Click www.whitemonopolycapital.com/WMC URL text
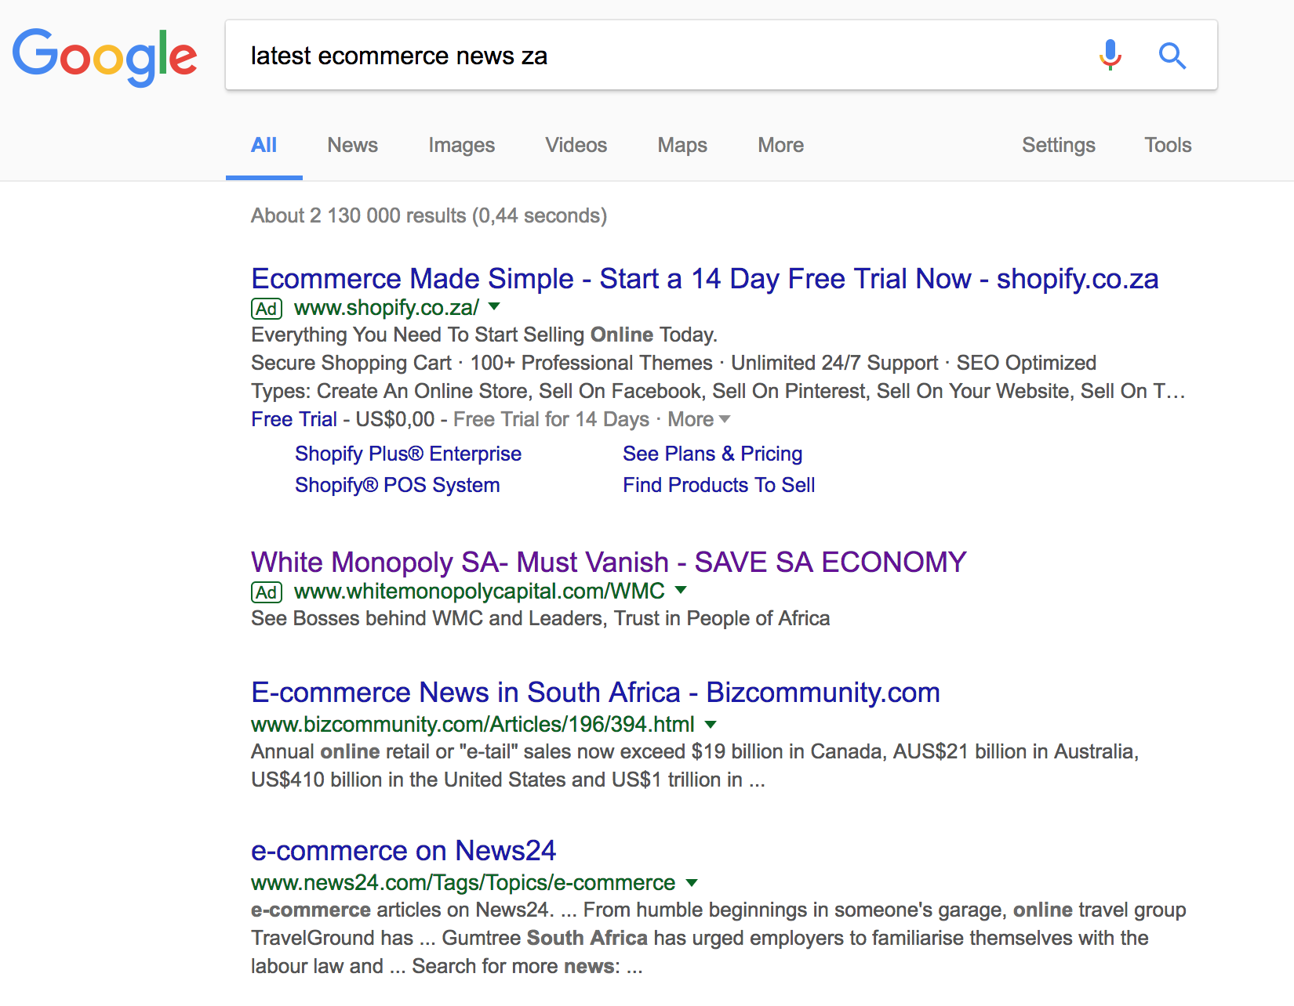Viewport: 1294px width, 1006px height. (x=479, y=591)
